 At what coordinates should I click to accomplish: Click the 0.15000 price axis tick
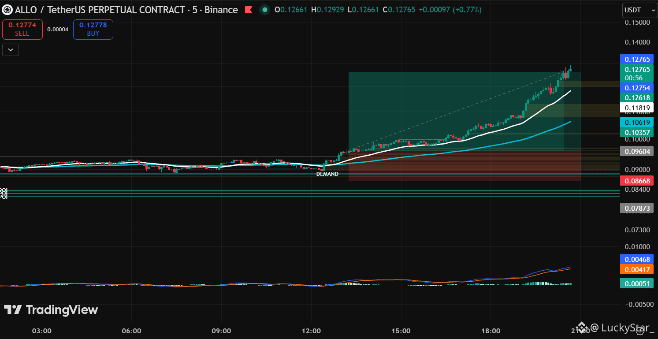(637, 22)
